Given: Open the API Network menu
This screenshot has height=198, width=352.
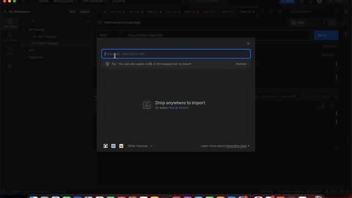Looking at the screenshot, I should pyautogui.click(x=95, y=1).
